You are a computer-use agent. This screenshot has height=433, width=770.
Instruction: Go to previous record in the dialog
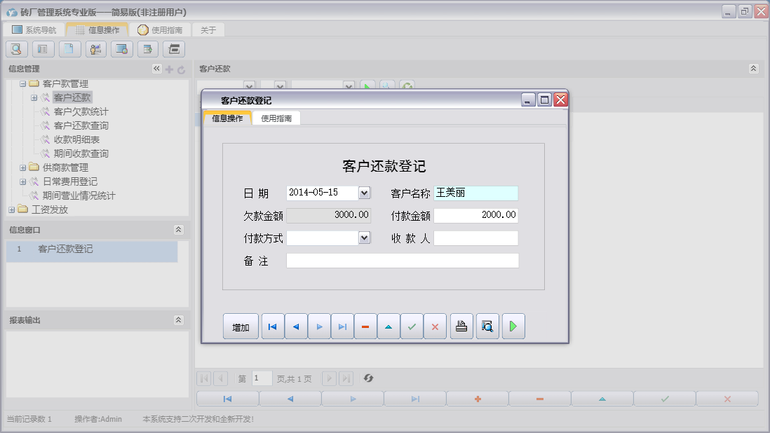point(296,327)
